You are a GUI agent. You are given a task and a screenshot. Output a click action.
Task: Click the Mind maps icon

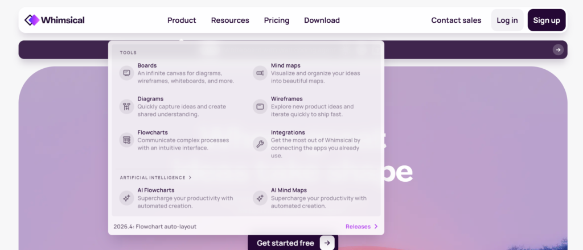[x=260, y=73]
